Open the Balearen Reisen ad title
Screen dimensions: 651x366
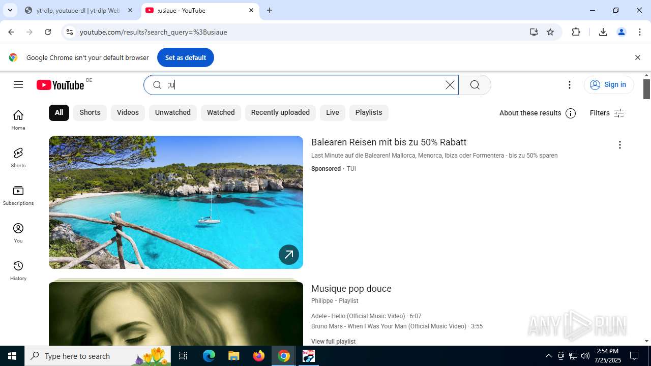tap(389, 142)
